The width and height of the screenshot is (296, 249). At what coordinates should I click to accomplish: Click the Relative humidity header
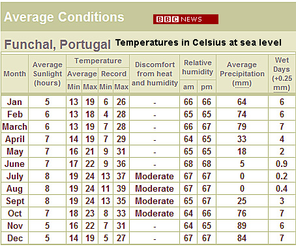click(x=198, y=67)
